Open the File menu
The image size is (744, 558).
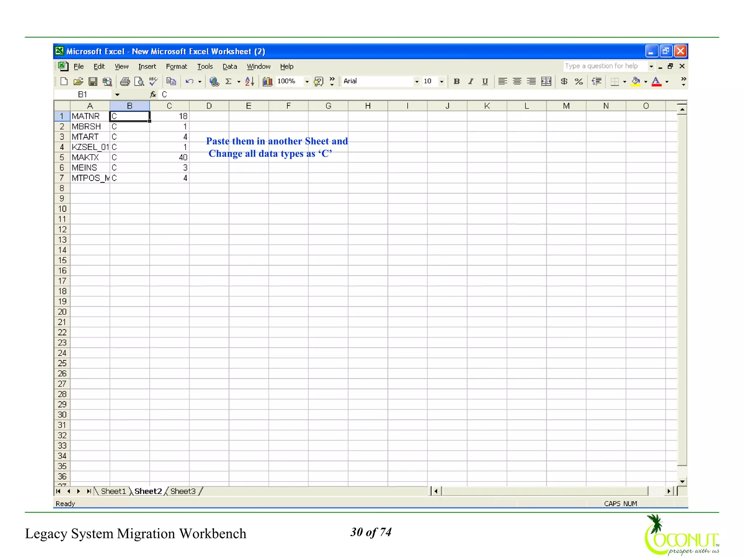[x=78, y=66]
